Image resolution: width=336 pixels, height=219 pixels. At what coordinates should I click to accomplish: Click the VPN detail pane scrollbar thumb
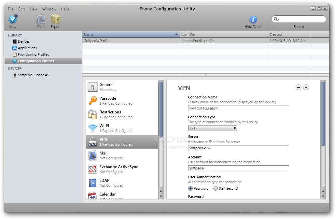click(323, 114)
